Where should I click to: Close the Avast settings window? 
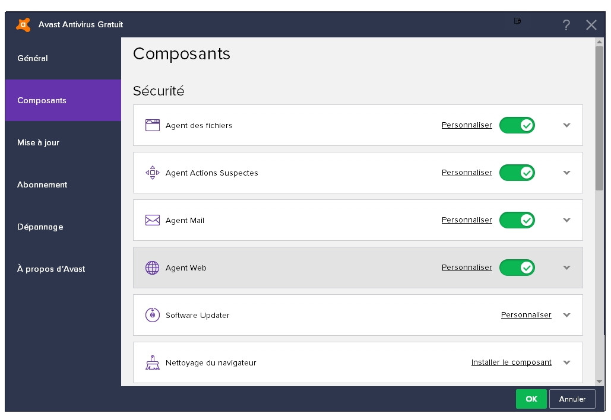tap(591, 25)
